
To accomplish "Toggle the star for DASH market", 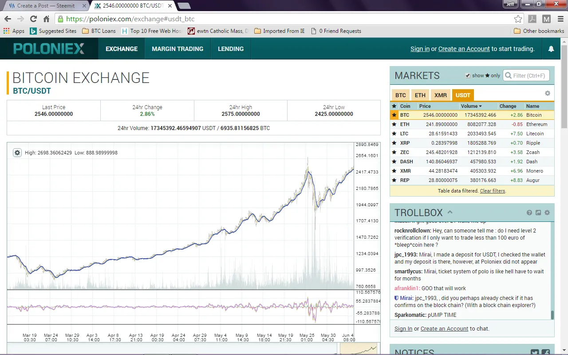I will point(394,162).
